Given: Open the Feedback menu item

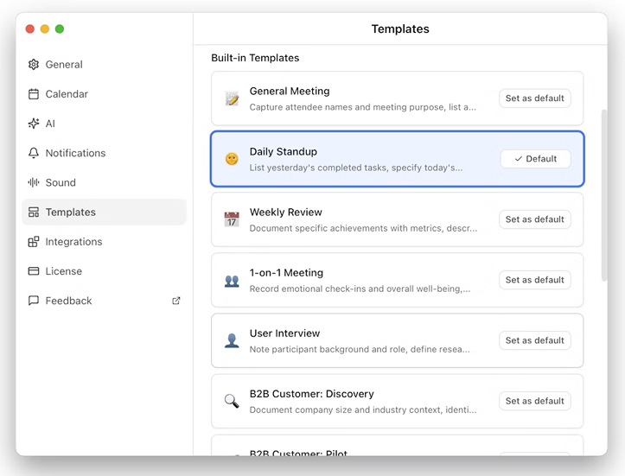Looking at the screenshot, I should [68, 301].
